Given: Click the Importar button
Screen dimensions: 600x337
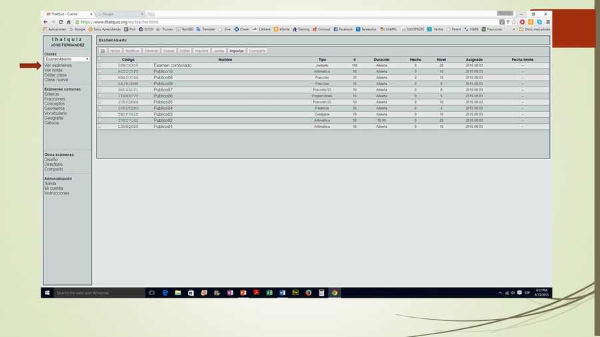Looking at the screenshot, I should coord(237,51).
